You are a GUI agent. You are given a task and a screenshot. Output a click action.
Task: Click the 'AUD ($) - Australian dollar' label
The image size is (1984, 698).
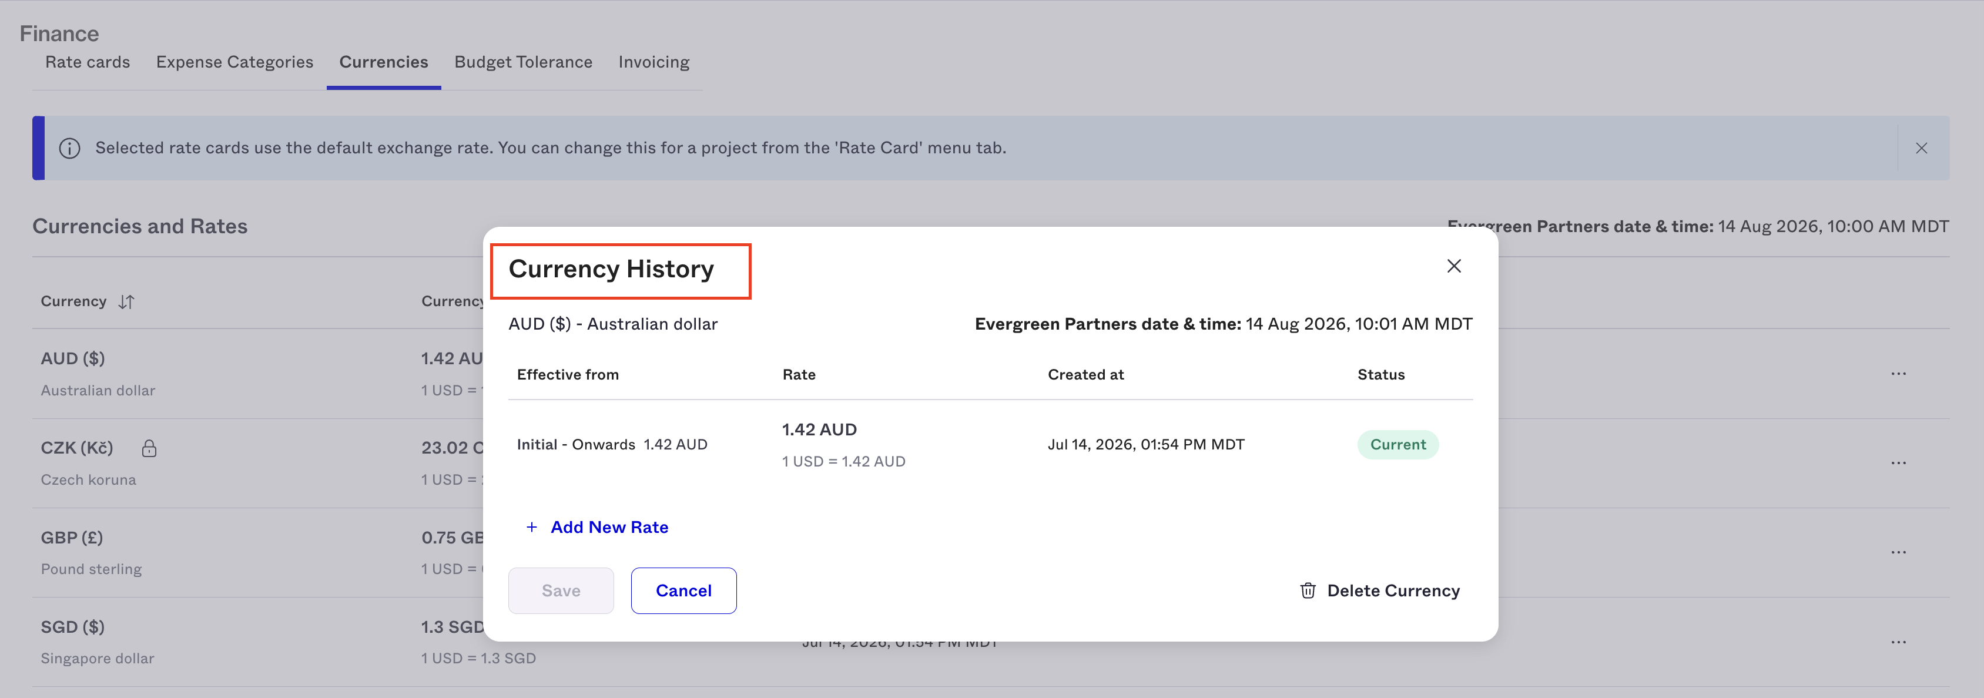coord(612,324)
